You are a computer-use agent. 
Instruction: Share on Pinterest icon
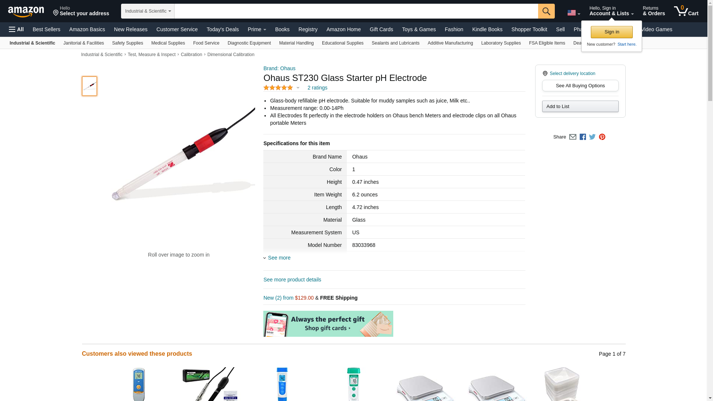(602, 137)
